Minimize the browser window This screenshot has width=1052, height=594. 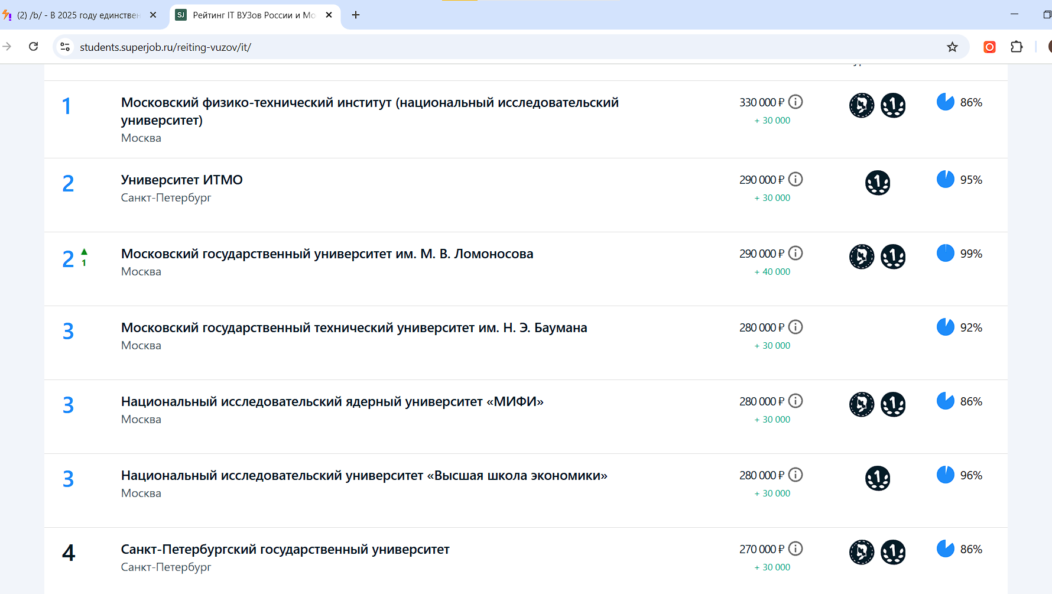[1014, 14]
